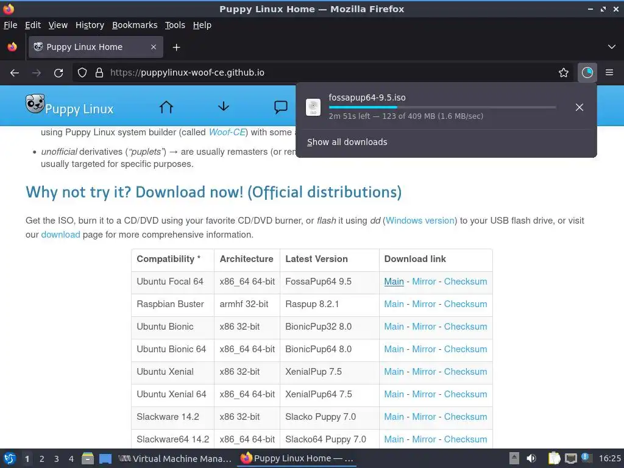Close the Puppy Linux Home tab
624x468 pixels.
[x=154, y=47]
